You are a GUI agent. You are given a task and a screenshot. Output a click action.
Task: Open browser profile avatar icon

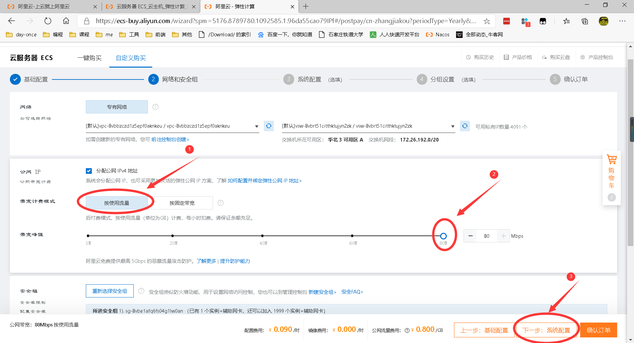click(x=604, y=21)
